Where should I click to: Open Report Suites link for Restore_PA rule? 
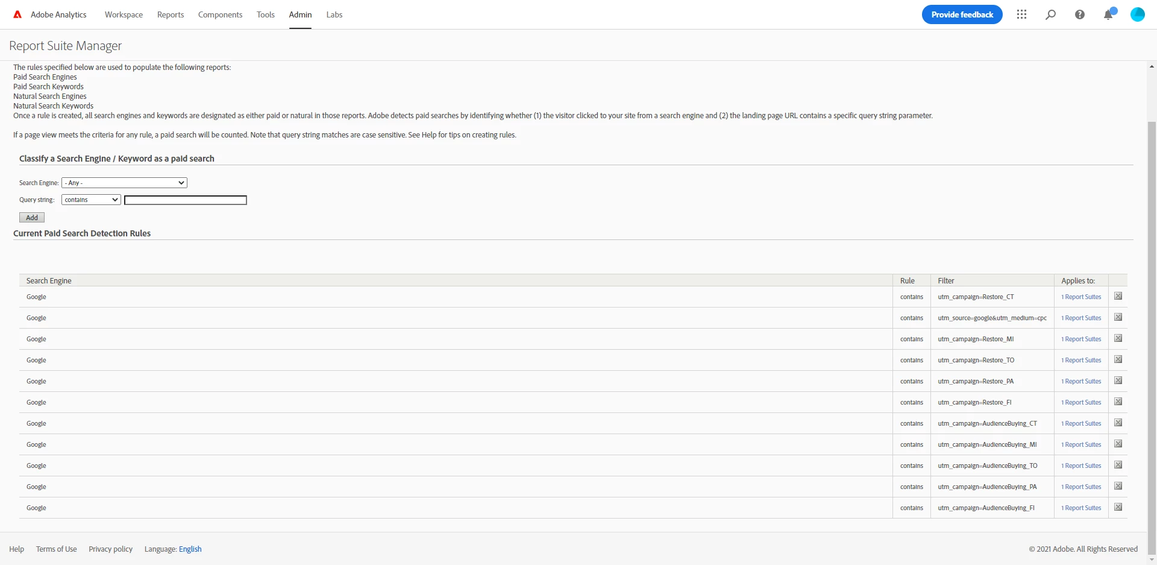coord(1081,381)
